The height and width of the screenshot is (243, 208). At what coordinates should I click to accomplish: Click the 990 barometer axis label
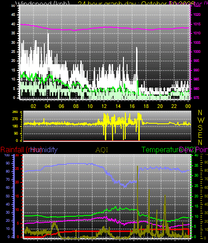[196, 70]
